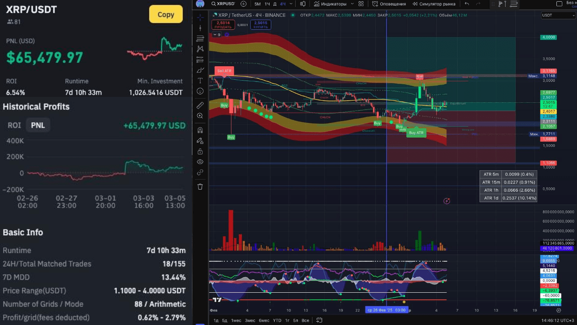Toggle hide all drawings eye icon
Image resolution: width=577 pixels, height=325 pixels.
[200, 161]
